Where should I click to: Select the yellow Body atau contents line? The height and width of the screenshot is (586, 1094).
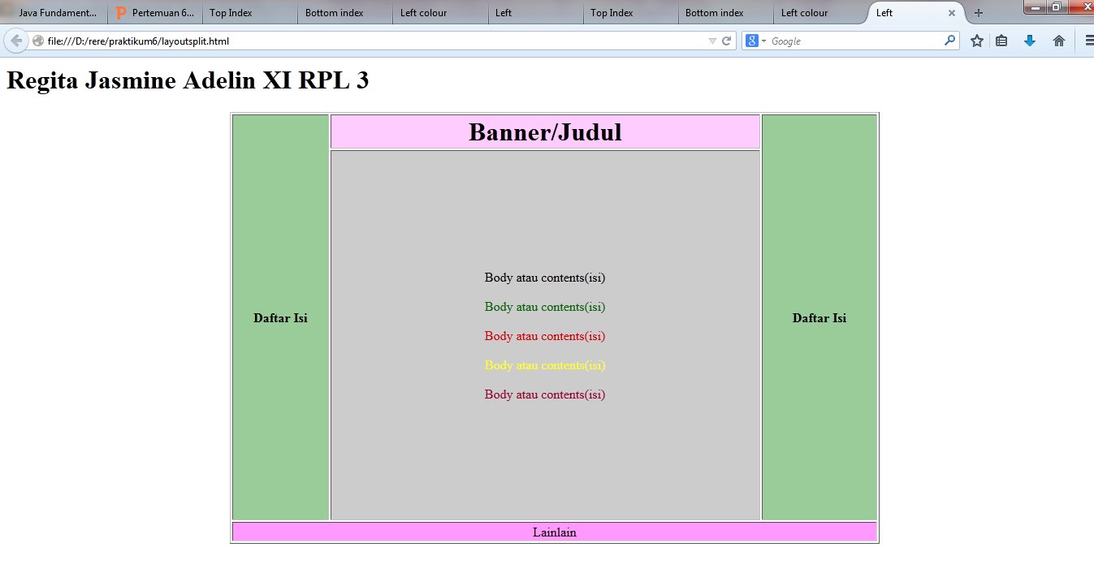(544, 365)
